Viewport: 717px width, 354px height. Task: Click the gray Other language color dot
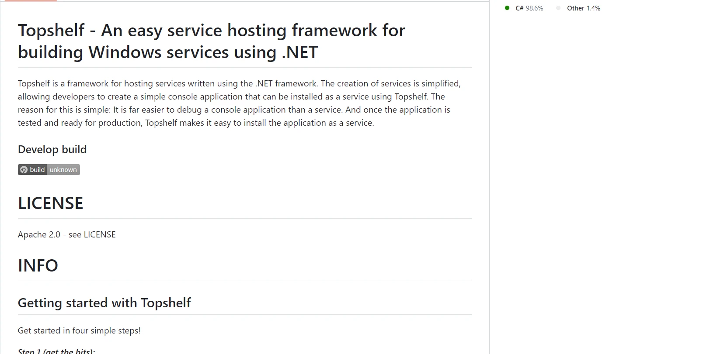558,8
